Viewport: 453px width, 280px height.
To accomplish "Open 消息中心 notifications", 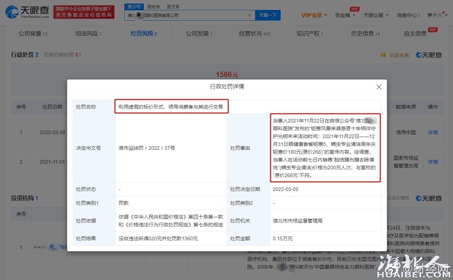I will (x=408, y=15).
